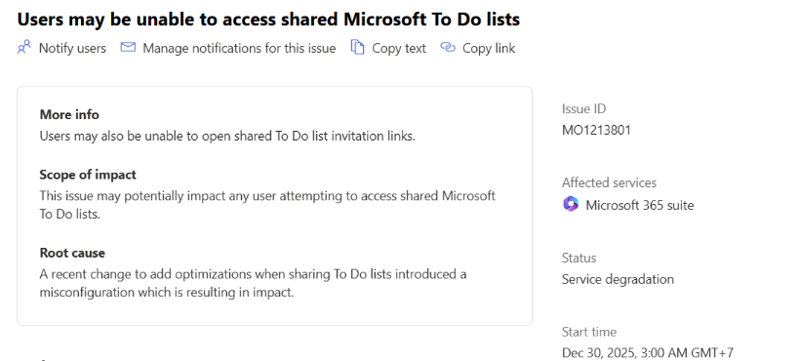Click the scope of impact description paragraph
The height and width of the screenshot is (361, 799).
pyautogui.click(x=267, y=205)
